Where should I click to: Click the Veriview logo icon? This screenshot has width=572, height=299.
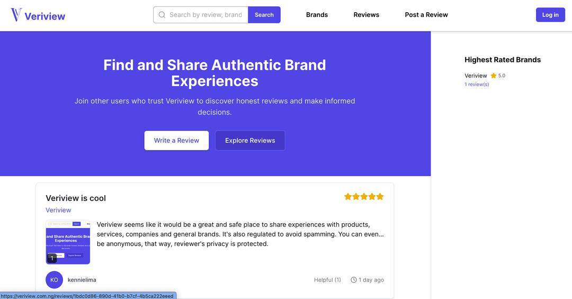16,15
